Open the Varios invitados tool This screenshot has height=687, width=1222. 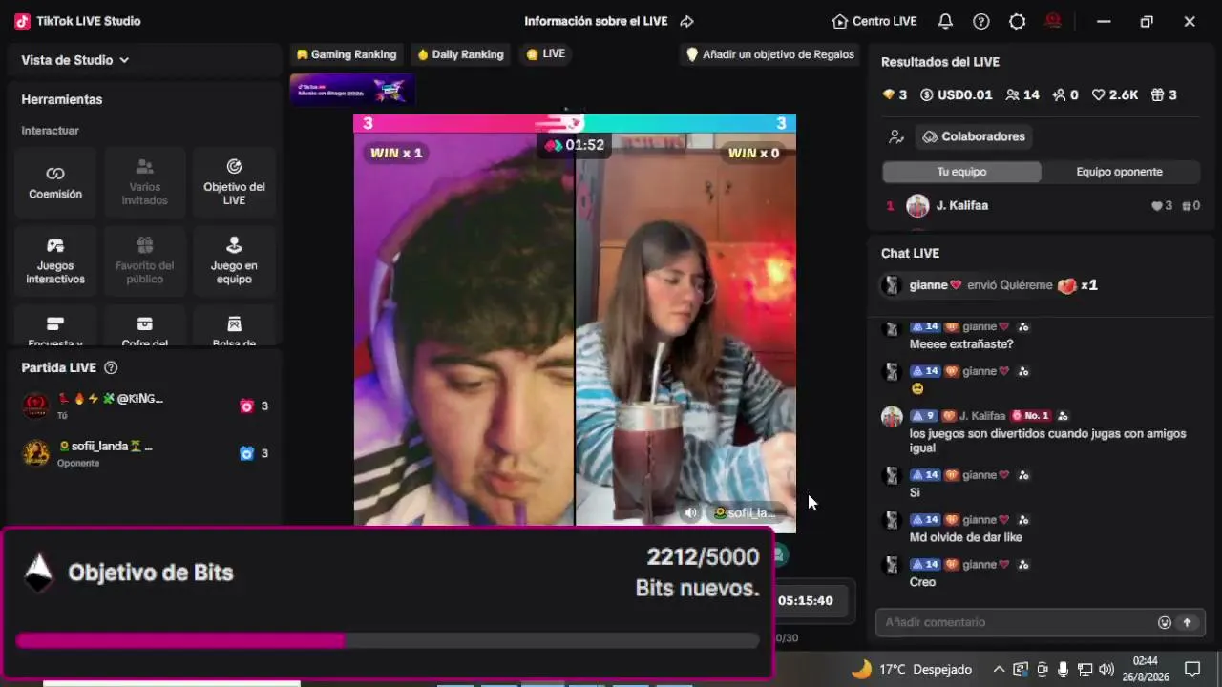[145, 182]
